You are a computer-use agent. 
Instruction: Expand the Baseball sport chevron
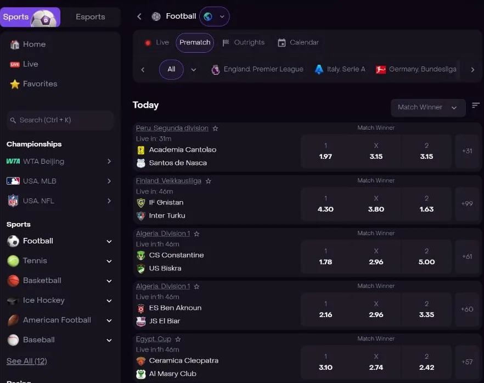(x=109, y=340)
